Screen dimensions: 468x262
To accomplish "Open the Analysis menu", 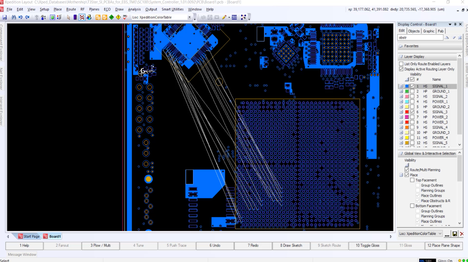I will pos(134,9).
